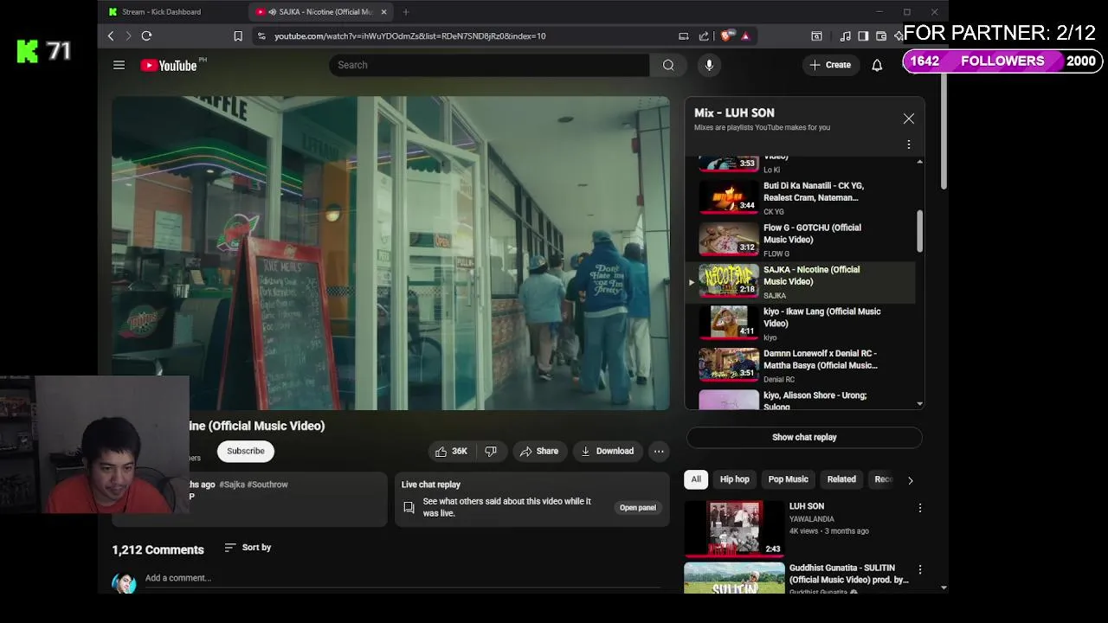Like the video (36K thumbs up)

(x=451, y=451)
